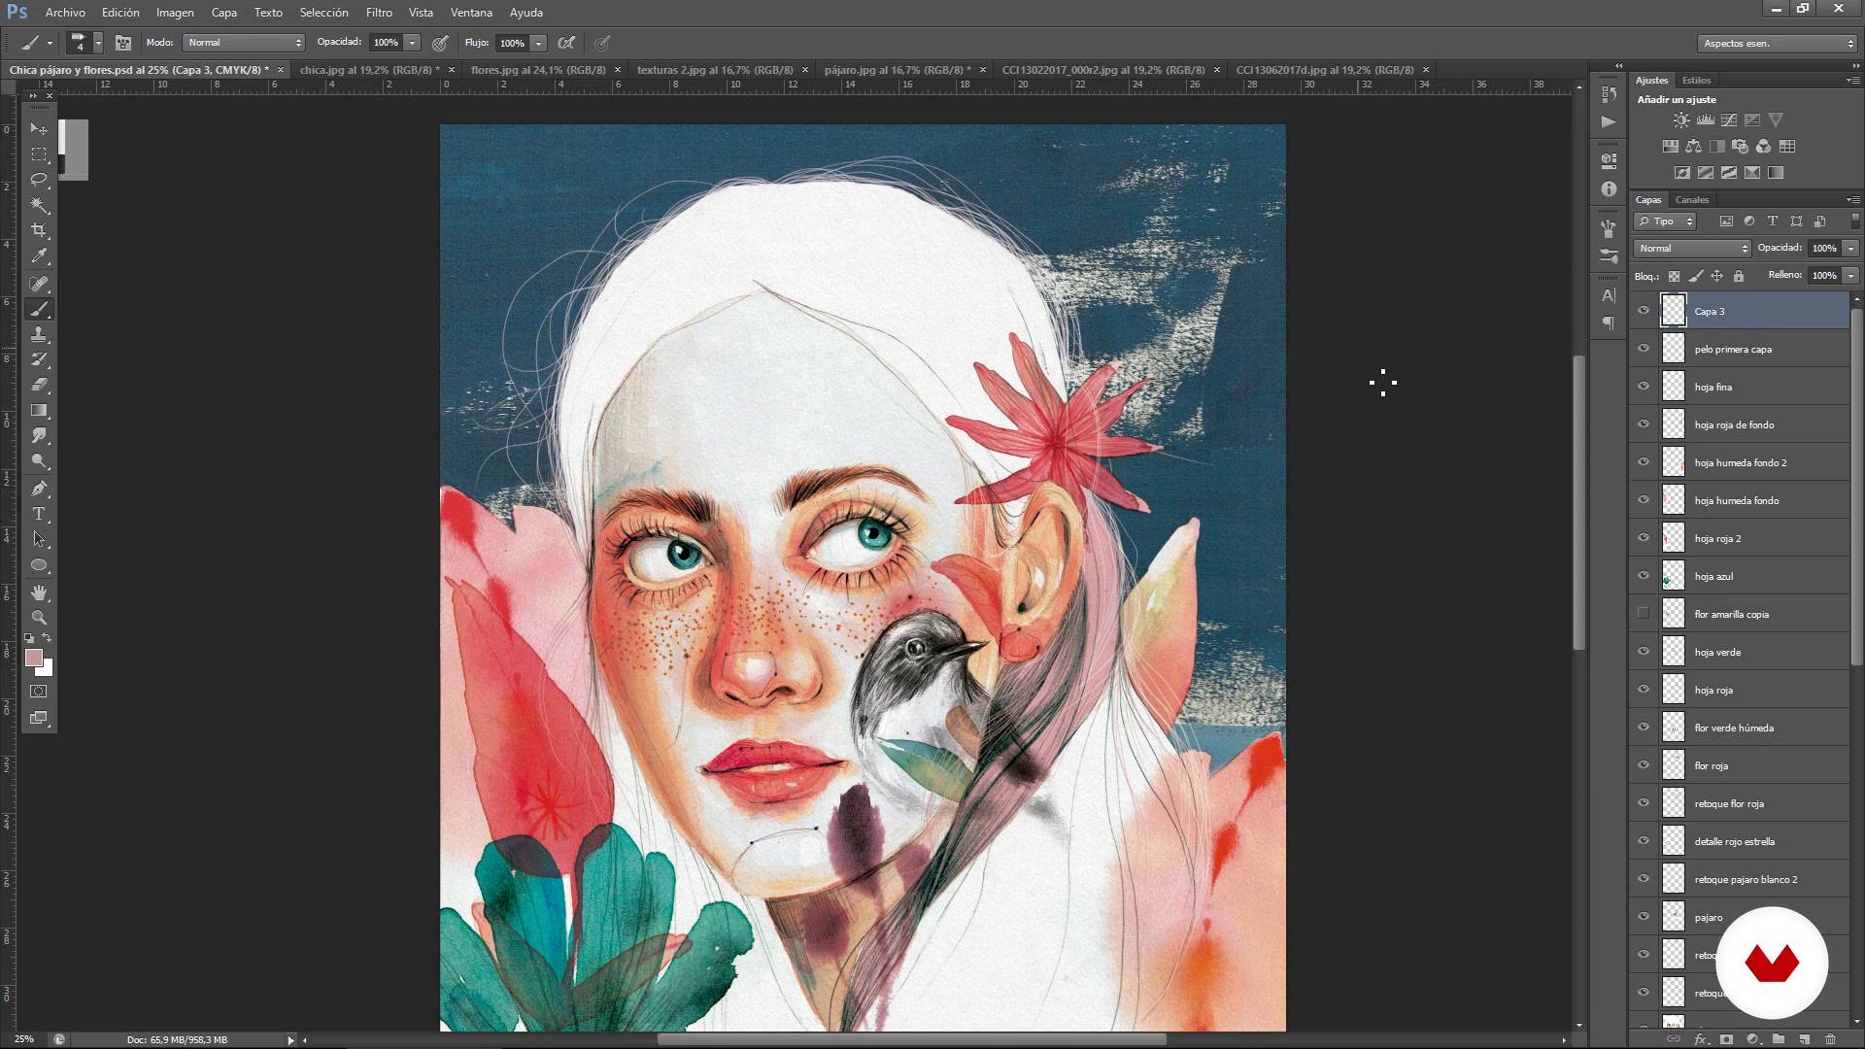Image resolution: width=1865 pixels, height=1049 pixels.
Task: Switch to the Estilos panel tab
Action: click(x=1696, y=81)
